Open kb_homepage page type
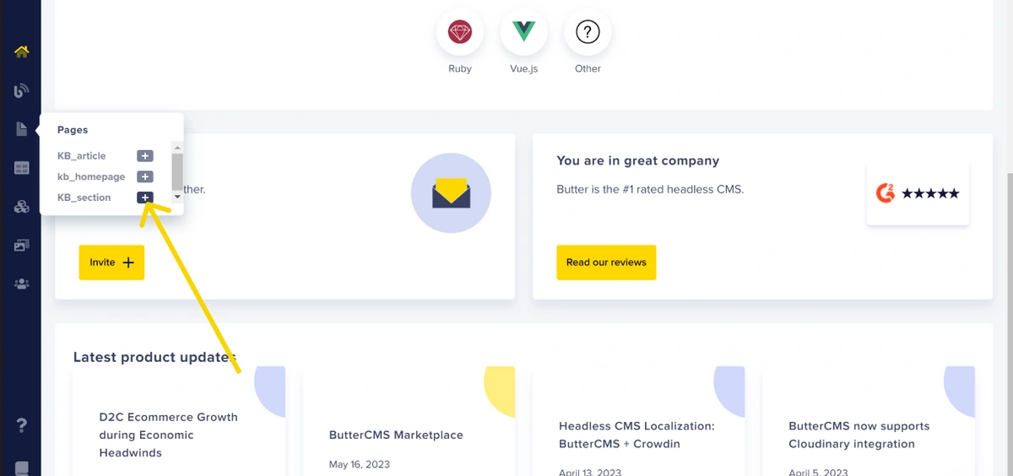The image size is (1013, 476). pyautogui.click(x=91, y=176)
